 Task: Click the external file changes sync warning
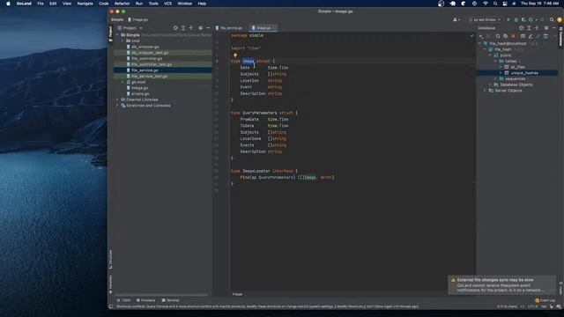click(x=501, y=285)
